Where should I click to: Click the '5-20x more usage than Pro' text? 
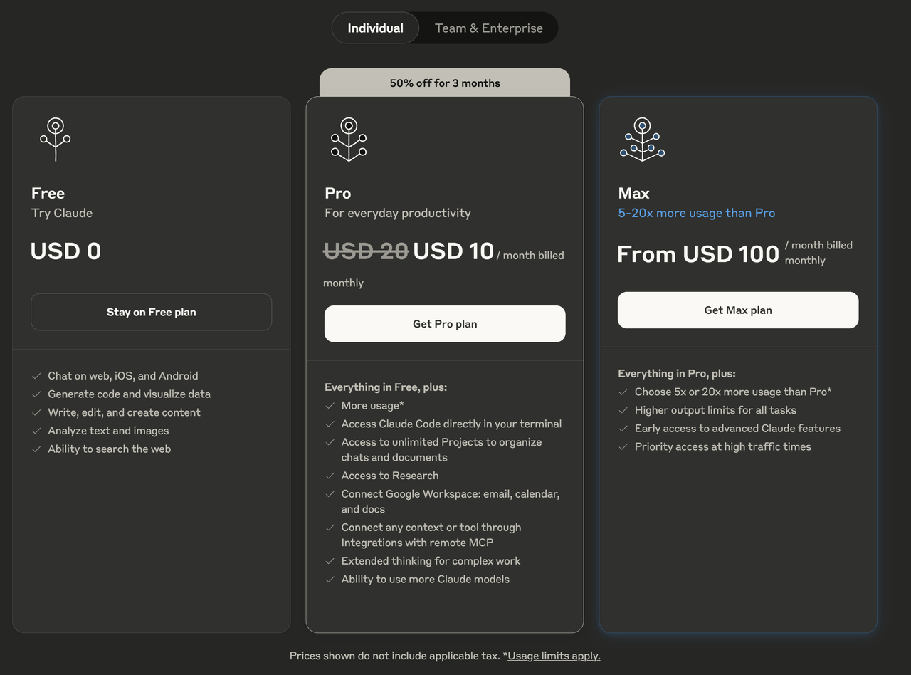[x=696, y=213]
